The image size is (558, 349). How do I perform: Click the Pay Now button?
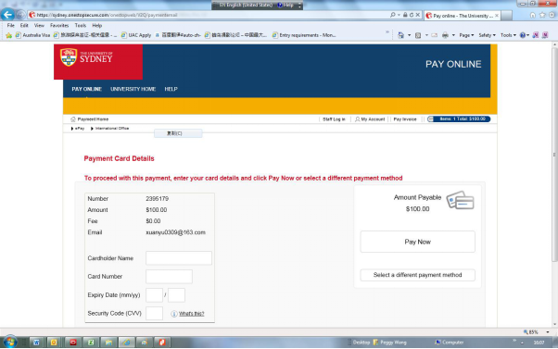point(417,242)
